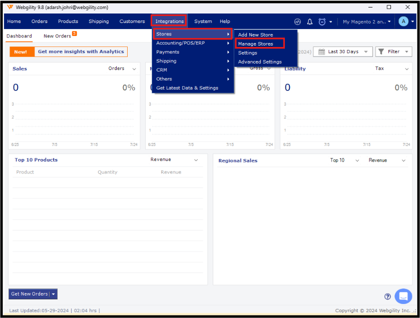Viewport: 420px width, 318px height.
Task: Click the Regional Sales heading
Action: (x=238, y=160)
